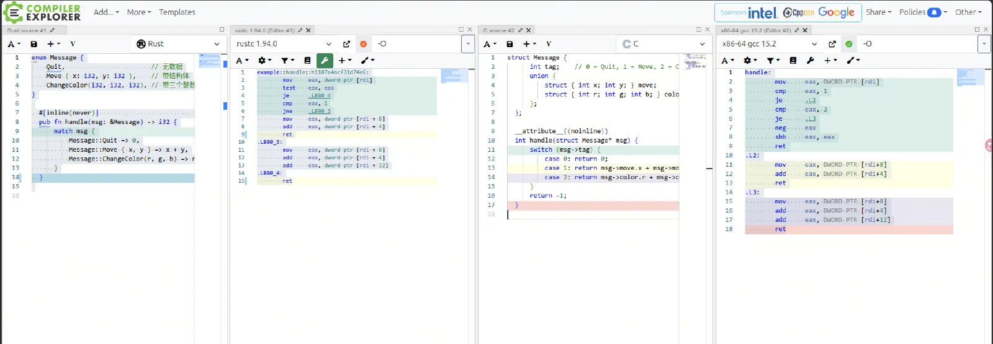Click the green compile status icon for gcc

pos(848,44)
